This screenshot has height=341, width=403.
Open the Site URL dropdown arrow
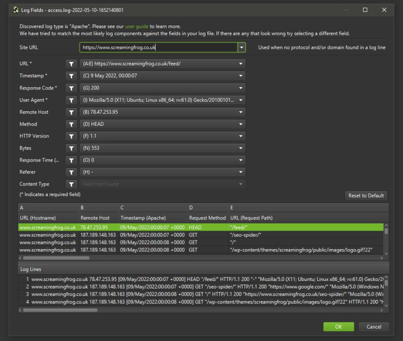(x=241, y=47)
